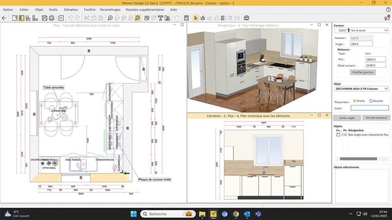Screen dimensions: 392x220
Task: Open the help question mark icon
Action: pos(388,10)
